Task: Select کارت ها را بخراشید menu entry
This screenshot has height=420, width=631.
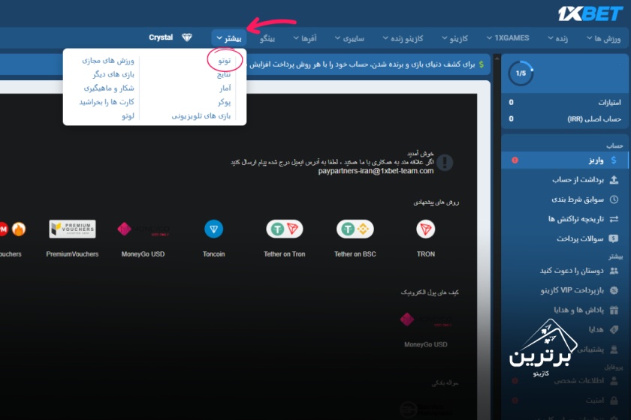Action: pos(107,102)
